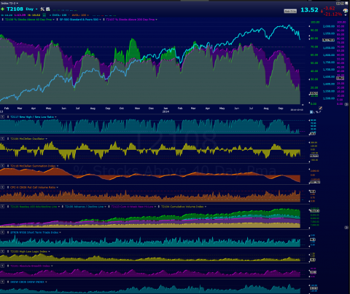Click drag handle of McClellan Oscillator pane
The width and height of the screenshot is (350, 294).
pyautogui.click(x=8, y=139)
